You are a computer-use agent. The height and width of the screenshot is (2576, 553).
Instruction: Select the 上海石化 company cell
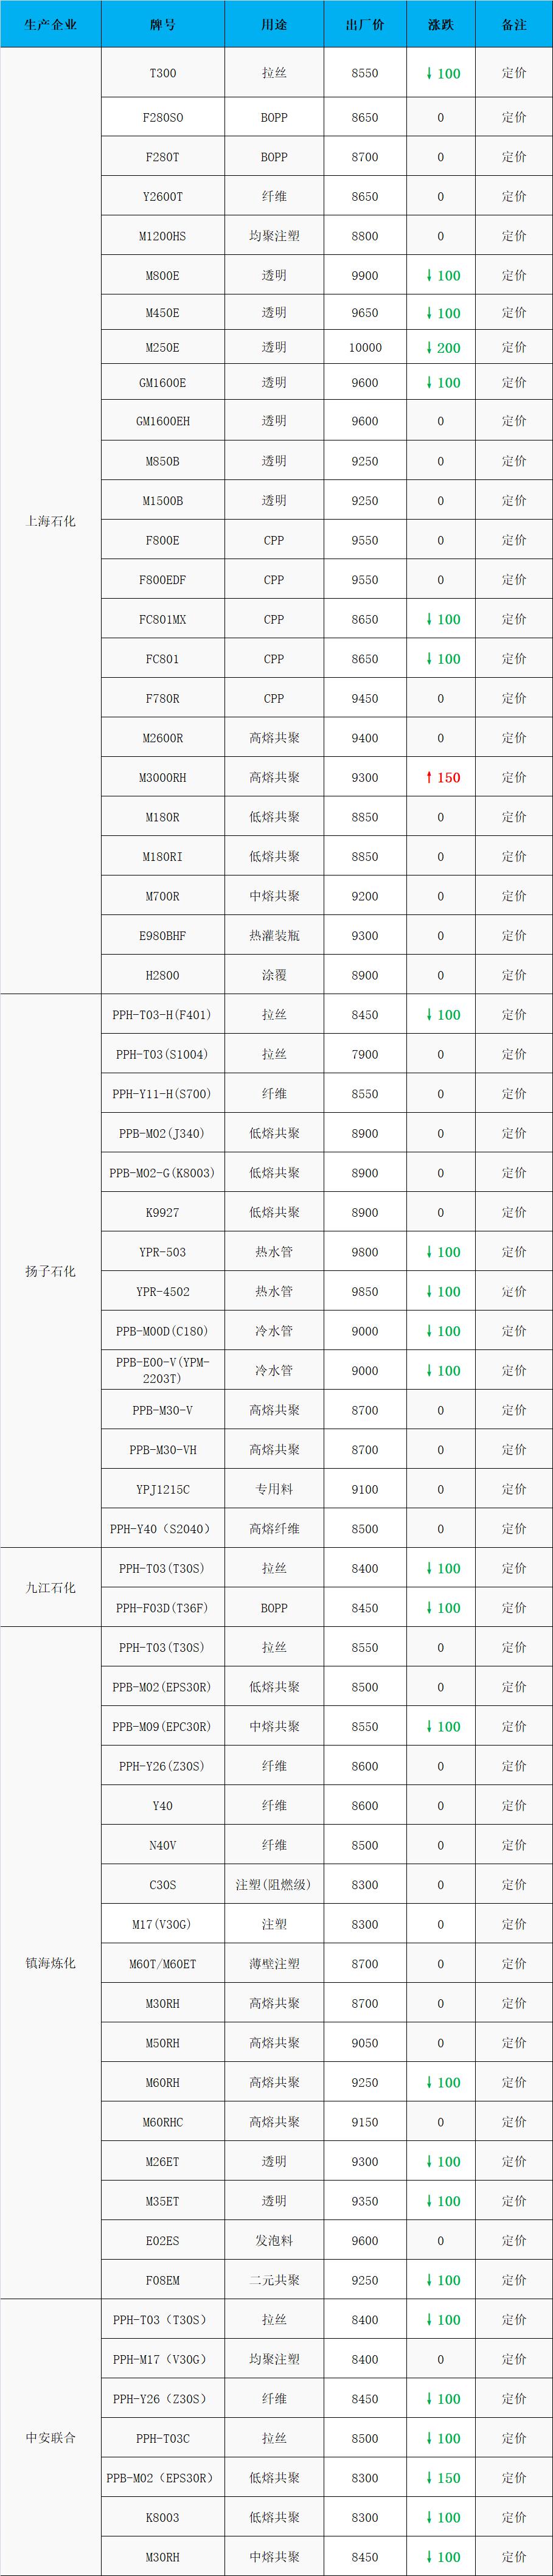50,521
